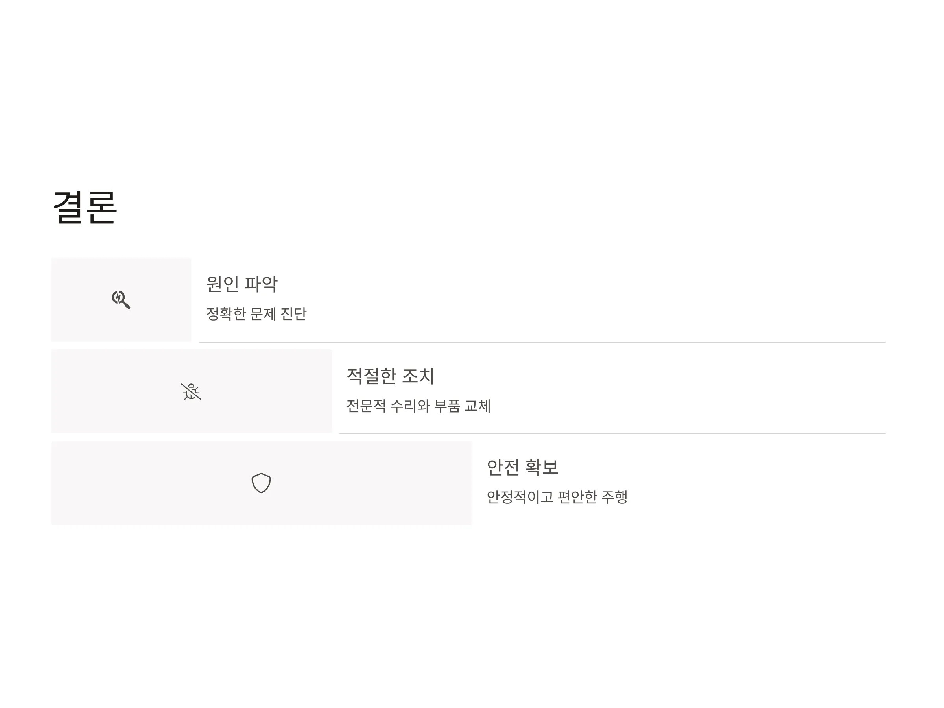Select the divider line below 전문적 수리와 부품 교체

point(612,433)
